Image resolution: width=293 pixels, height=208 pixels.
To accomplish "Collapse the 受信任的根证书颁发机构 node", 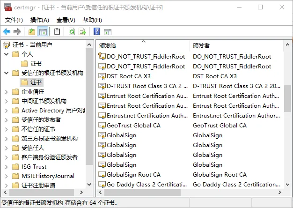I will coord(7,73).
